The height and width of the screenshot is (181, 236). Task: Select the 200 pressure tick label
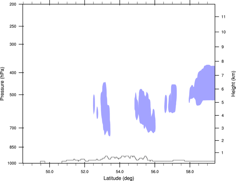pyautogui.click(x=13, y=4)
